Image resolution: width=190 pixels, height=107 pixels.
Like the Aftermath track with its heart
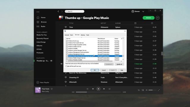66,82
